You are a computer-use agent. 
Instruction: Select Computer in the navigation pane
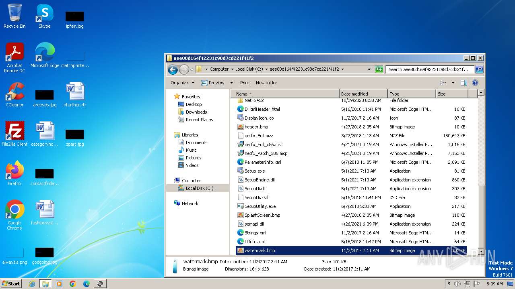[x=191, y=181]
